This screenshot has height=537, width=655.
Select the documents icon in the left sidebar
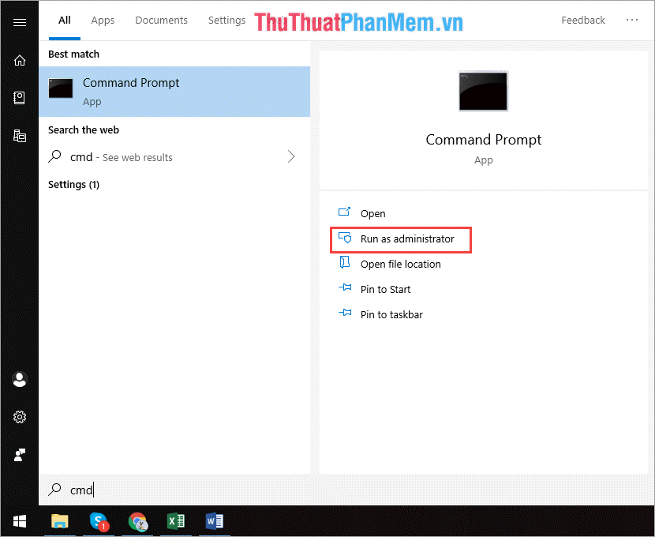19,98
